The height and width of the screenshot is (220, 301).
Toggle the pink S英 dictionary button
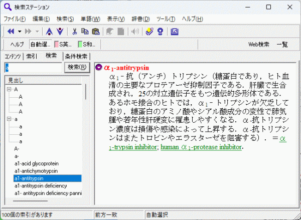pyautogui.click(x=63, y=45)
